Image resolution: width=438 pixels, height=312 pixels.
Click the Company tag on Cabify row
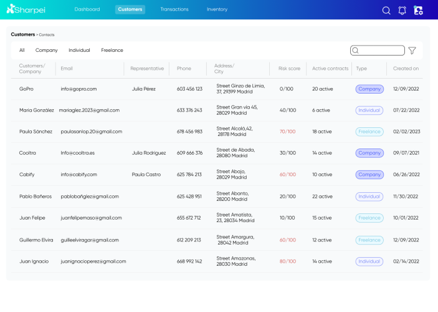[369, 175]
